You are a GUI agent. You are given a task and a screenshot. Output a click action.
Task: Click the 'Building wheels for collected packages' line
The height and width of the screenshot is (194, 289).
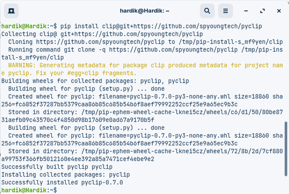coord(95,81)
